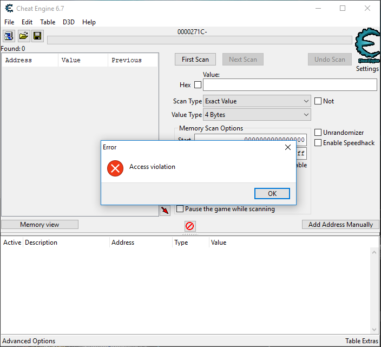Open Memory view
Viewport: 381px width, 347px height.
point(40,225)
